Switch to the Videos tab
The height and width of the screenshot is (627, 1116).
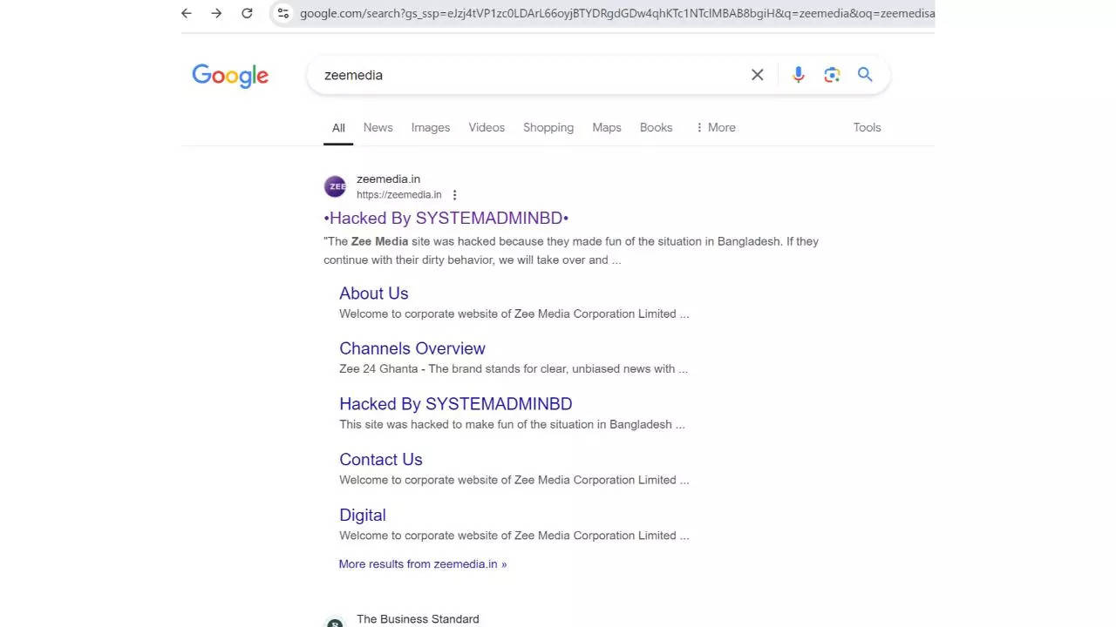pyautogui.click(x=487, y=127)
